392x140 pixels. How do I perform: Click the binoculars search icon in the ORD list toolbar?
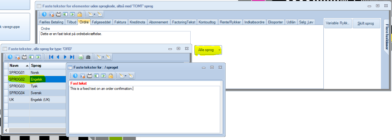pos(88,57)
